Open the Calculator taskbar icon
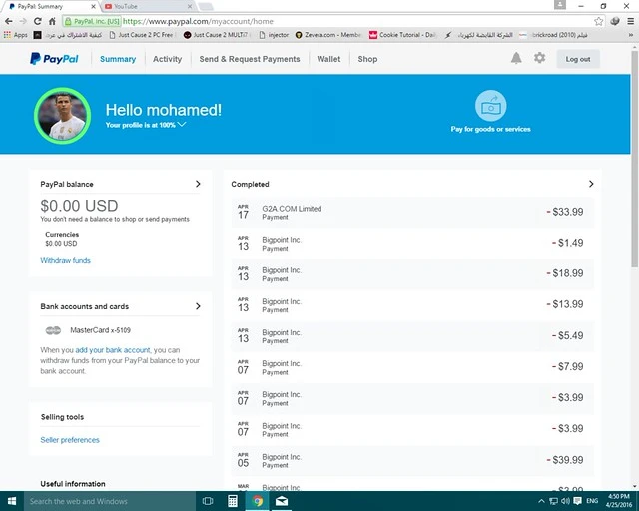Screen dimensions: 639x511 click(233, 501)
